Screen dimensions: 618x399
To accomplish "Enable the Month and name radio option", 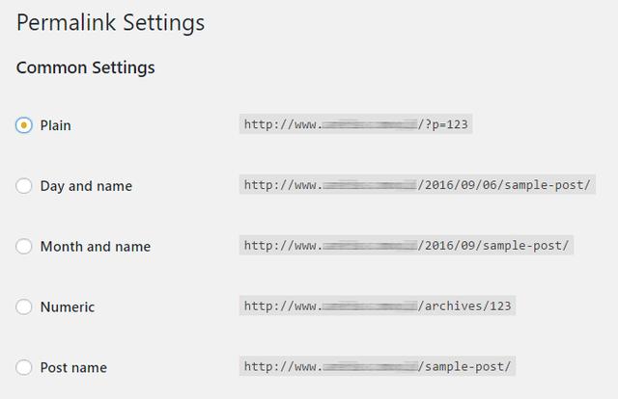I will point(24,247).
